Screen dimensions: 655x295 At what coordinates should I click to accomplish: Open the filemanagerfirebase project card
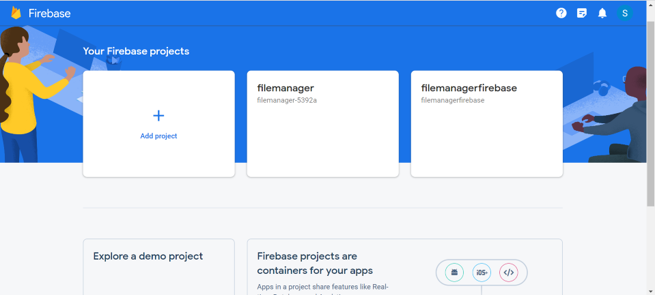point(487,124)
